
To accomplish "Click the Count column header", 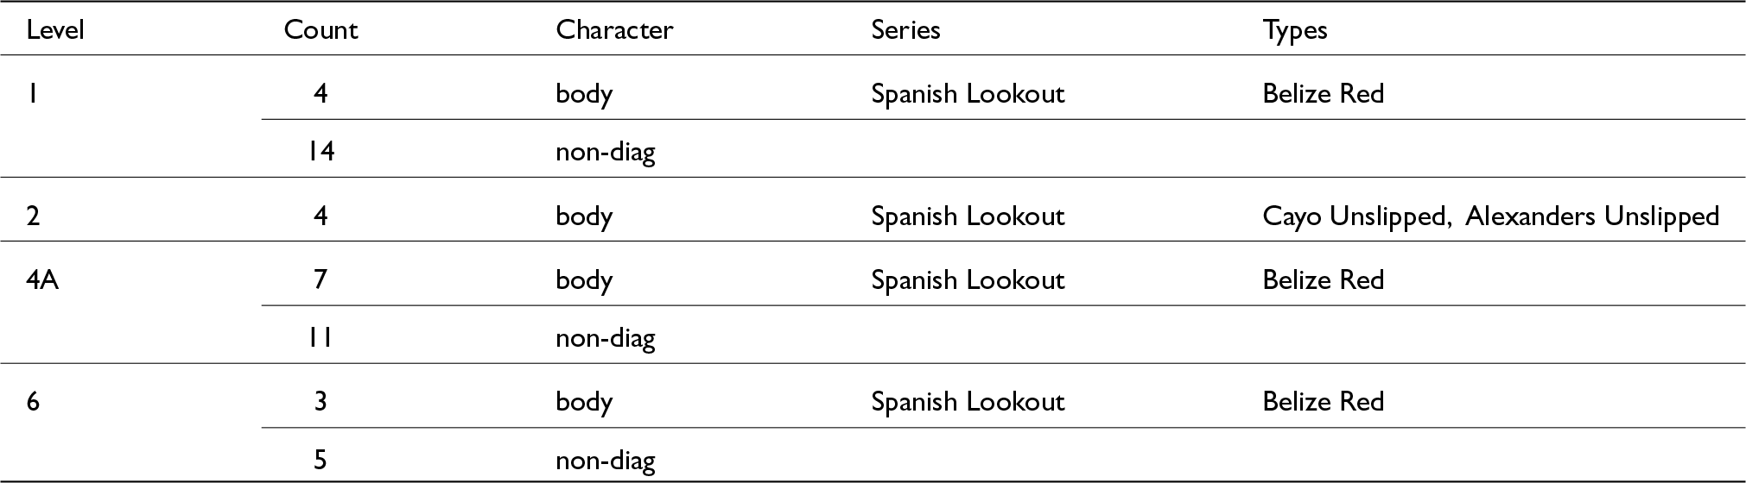I will (321, 30).
